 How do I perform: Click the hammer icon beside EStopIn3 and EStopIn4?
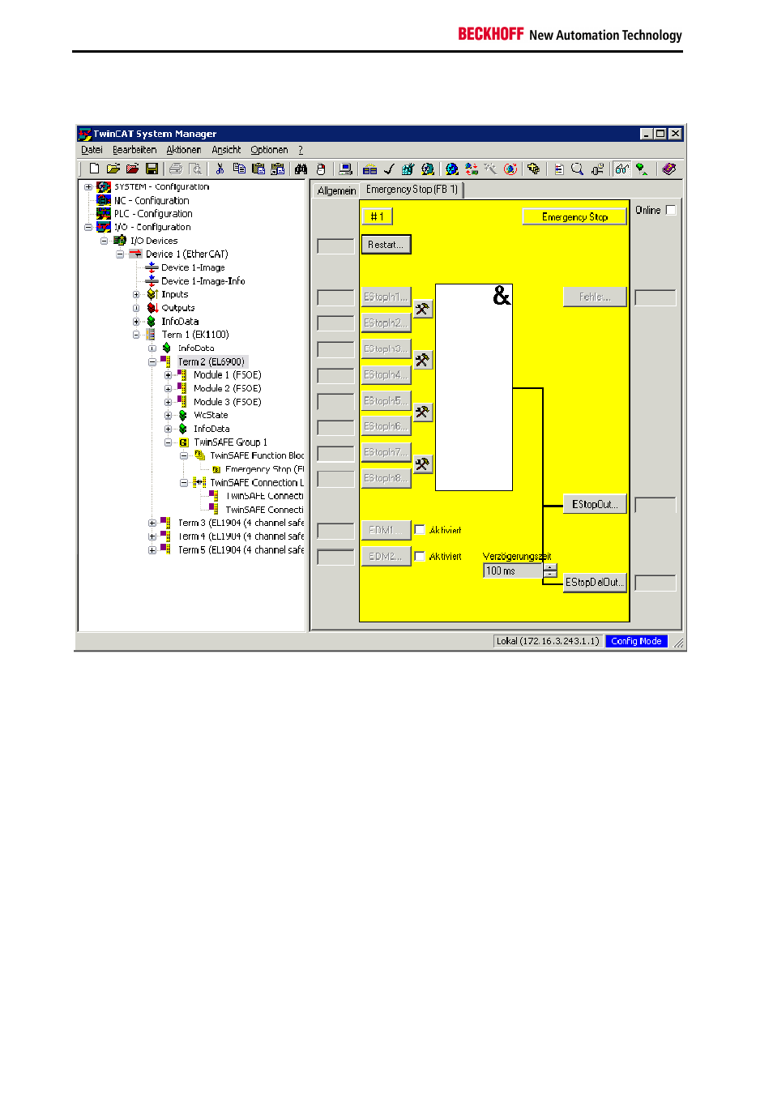click(x=422, y=360)
